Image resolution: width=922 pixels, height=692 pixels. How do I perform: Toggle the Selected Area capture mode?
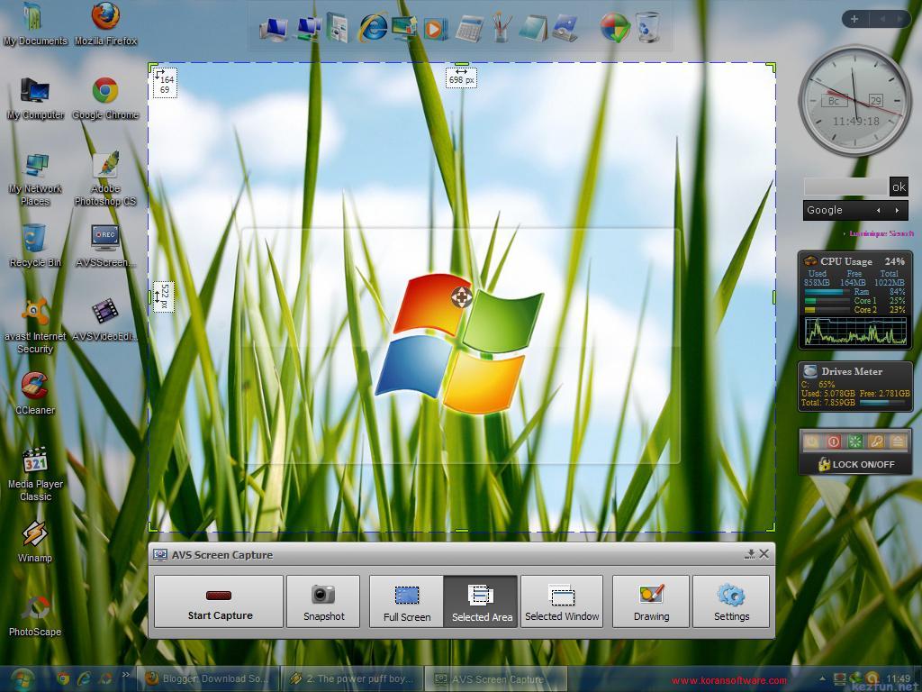click(481, 601)
